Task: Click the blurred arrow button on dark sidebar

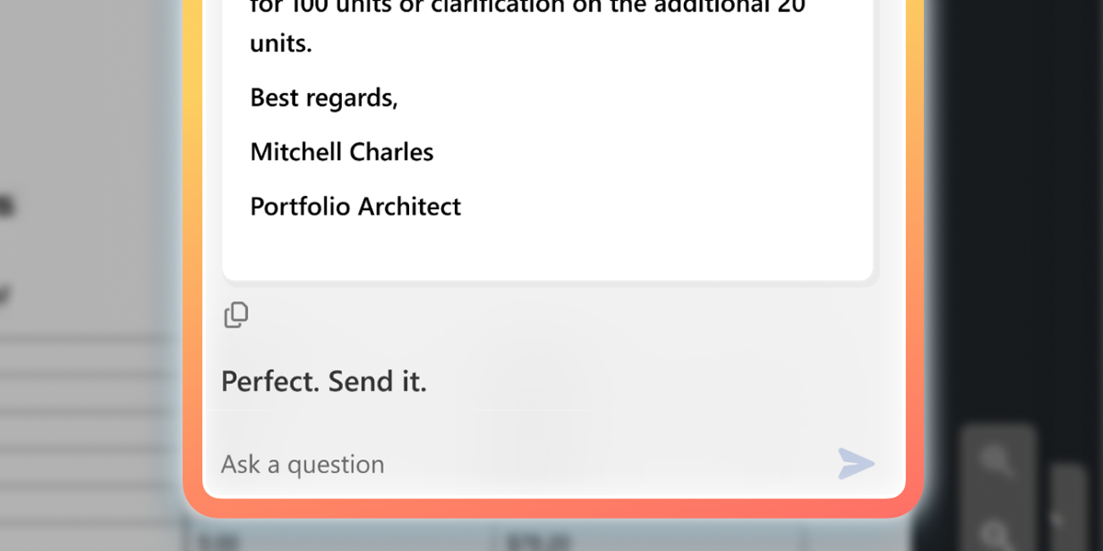Action: (x=1058, y=518)
